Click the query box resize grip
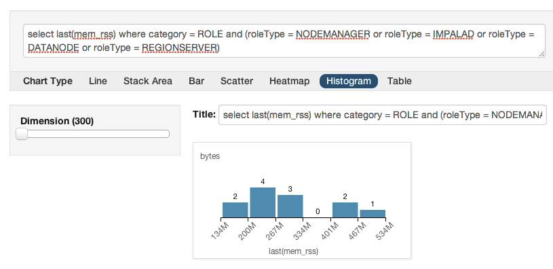Screen dimensions: 553x269 coord(541,54)
